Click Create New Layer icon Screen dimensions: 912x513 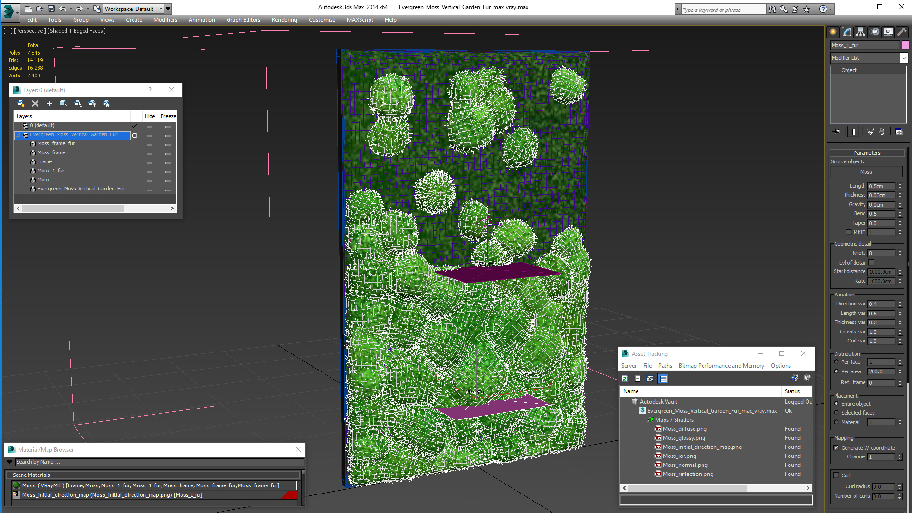[x=21, y=104]
